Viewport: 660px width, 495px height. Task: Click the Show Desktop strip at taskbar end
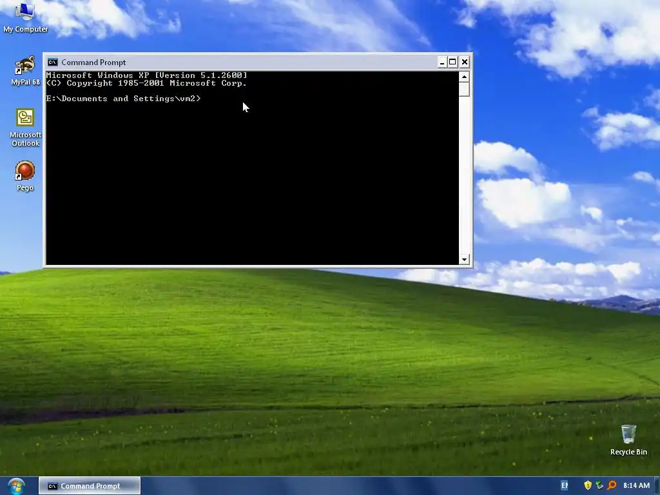coord(657,486)
